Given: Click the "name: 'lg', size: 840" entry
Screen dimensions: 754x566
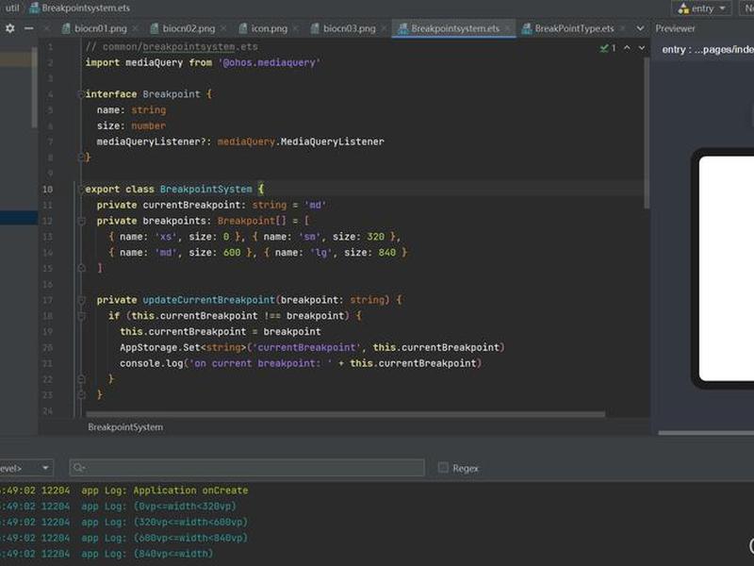Looking at the screenshot, I should tap(336, 253).
